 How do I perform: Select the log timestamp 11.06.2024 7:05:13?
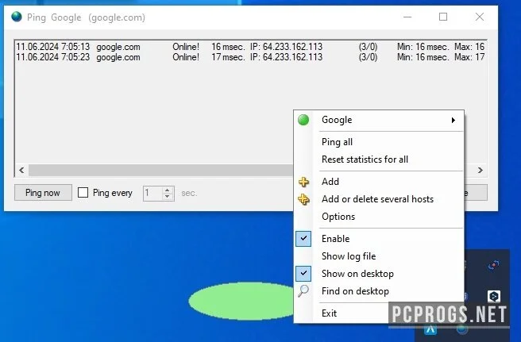click(53, 47)
